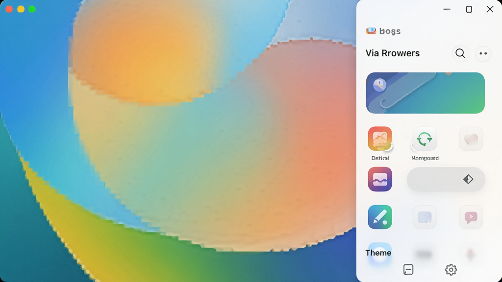The height and width of the screenshot is (282, 502).
Task: Click the bogs logo icon
Action: [371, 31]
